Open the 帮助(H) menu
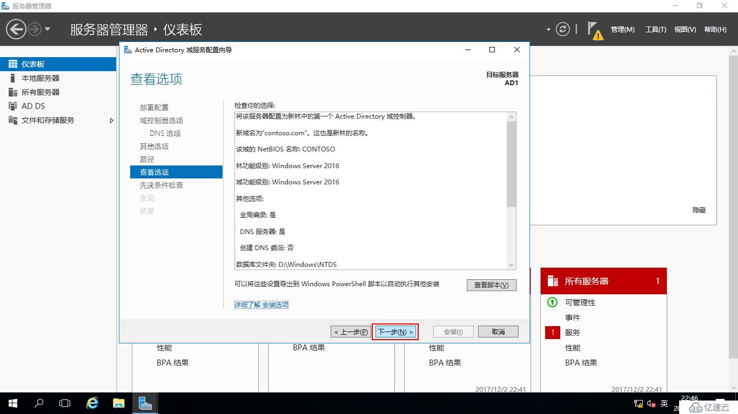This screenshot has height=414, width=738. click(x=715, y=30)
